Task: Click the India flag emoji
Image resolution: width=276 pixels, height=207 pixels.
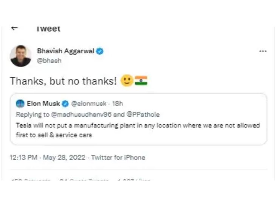Action: click(141, 80)
